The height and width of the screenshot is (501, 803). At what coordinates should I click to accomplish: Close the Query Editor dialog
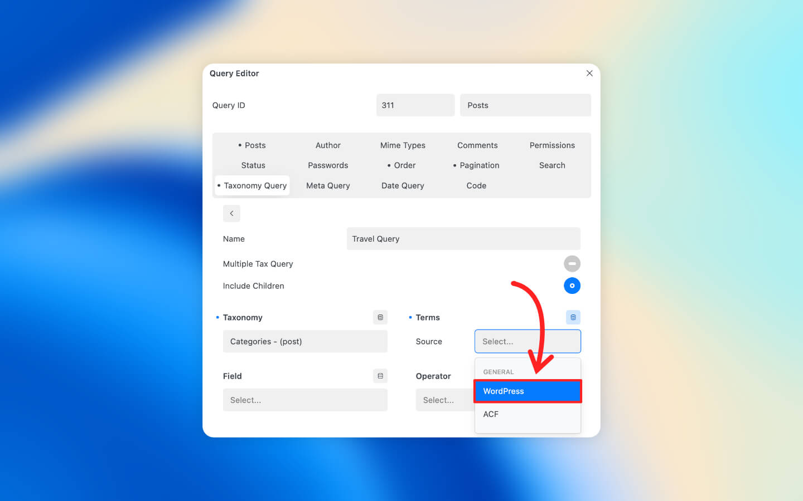pos(589,73)
